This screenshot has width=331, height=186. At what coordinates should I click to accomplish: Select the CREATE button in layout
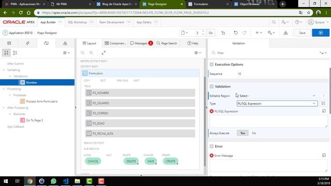pos(170,161)
